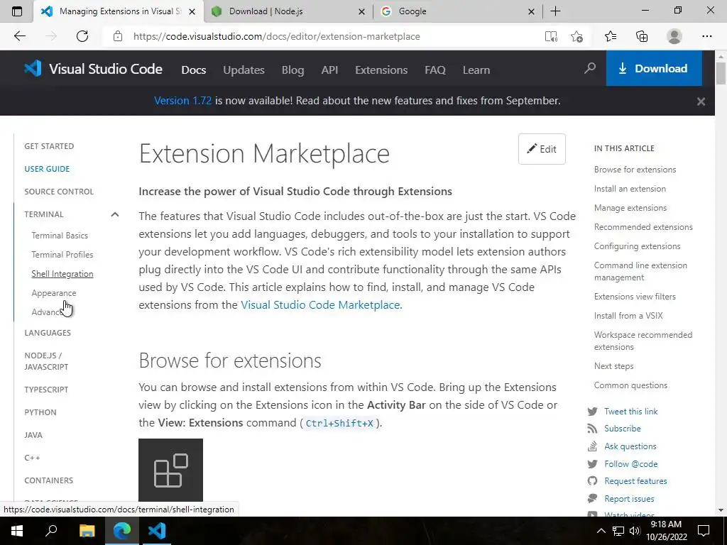Open Terminal Profiles in sidebar
727x545 pixels.
tap(62, 255)
